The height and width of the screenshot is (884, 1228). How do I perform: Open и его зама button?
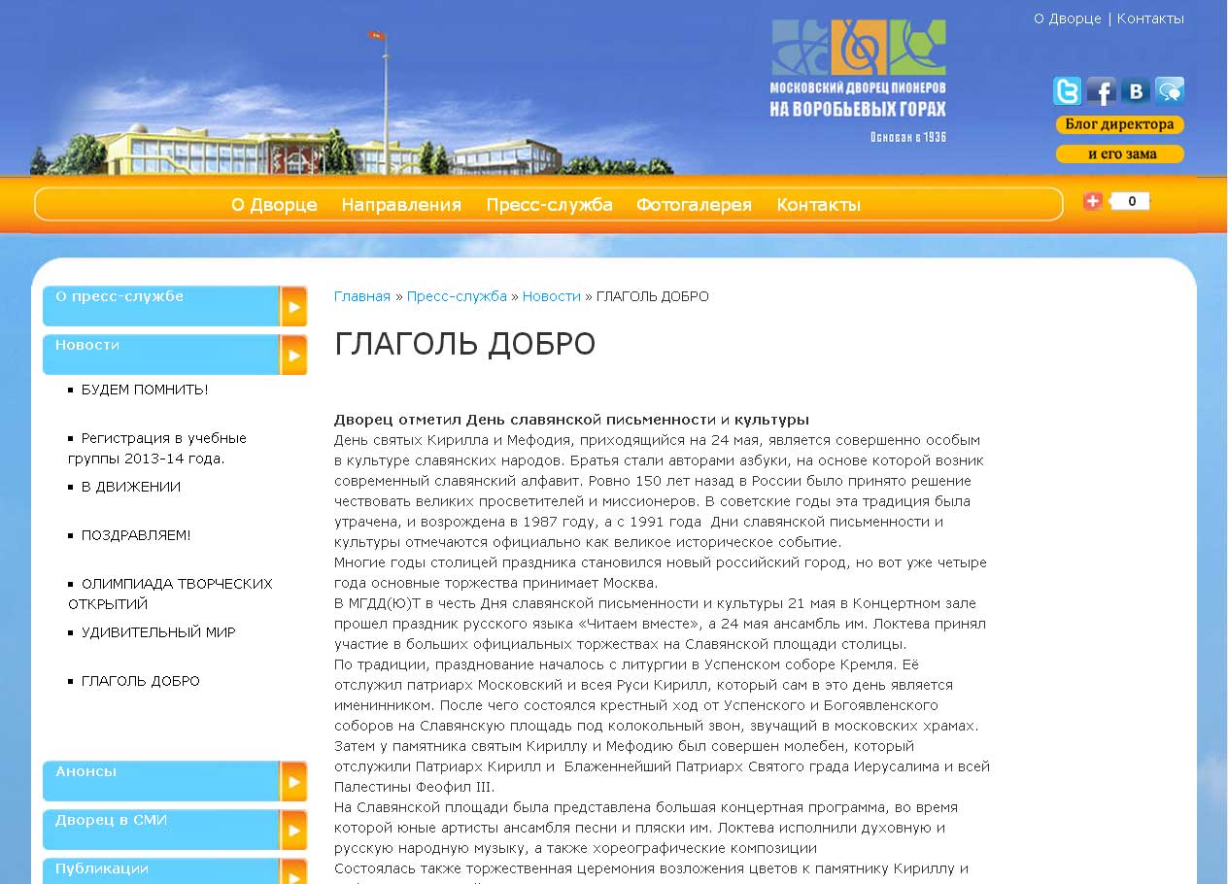pyautogui.click(x=1120, y=153)
